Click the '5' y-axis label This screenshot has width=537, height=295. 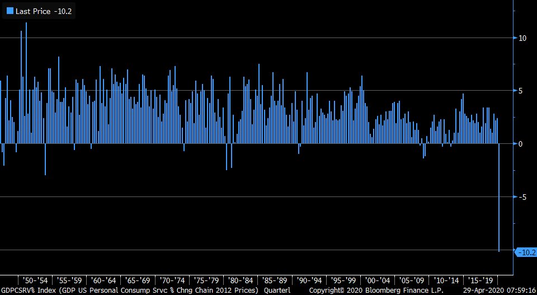521,91
